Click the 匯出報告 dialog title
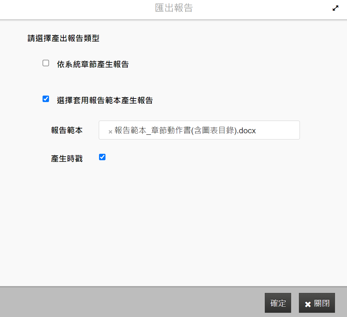 174,8
